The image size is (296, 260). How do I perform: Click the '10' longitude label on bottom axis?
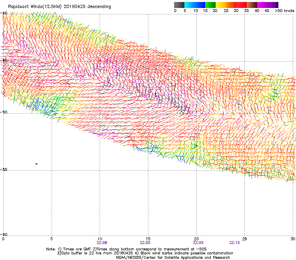100,239
